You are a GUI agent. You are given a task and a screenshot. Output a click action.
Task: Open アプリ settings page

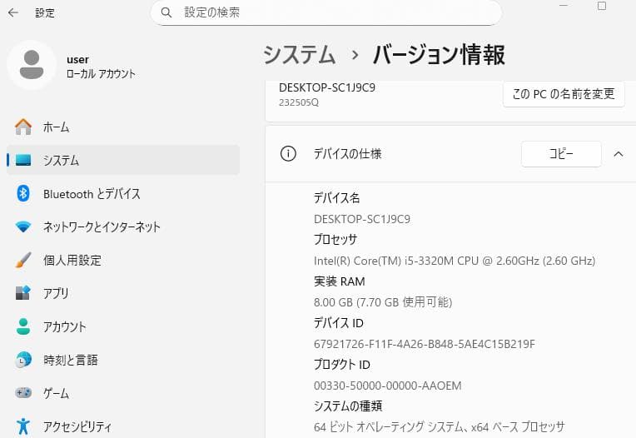click(123, 293)
